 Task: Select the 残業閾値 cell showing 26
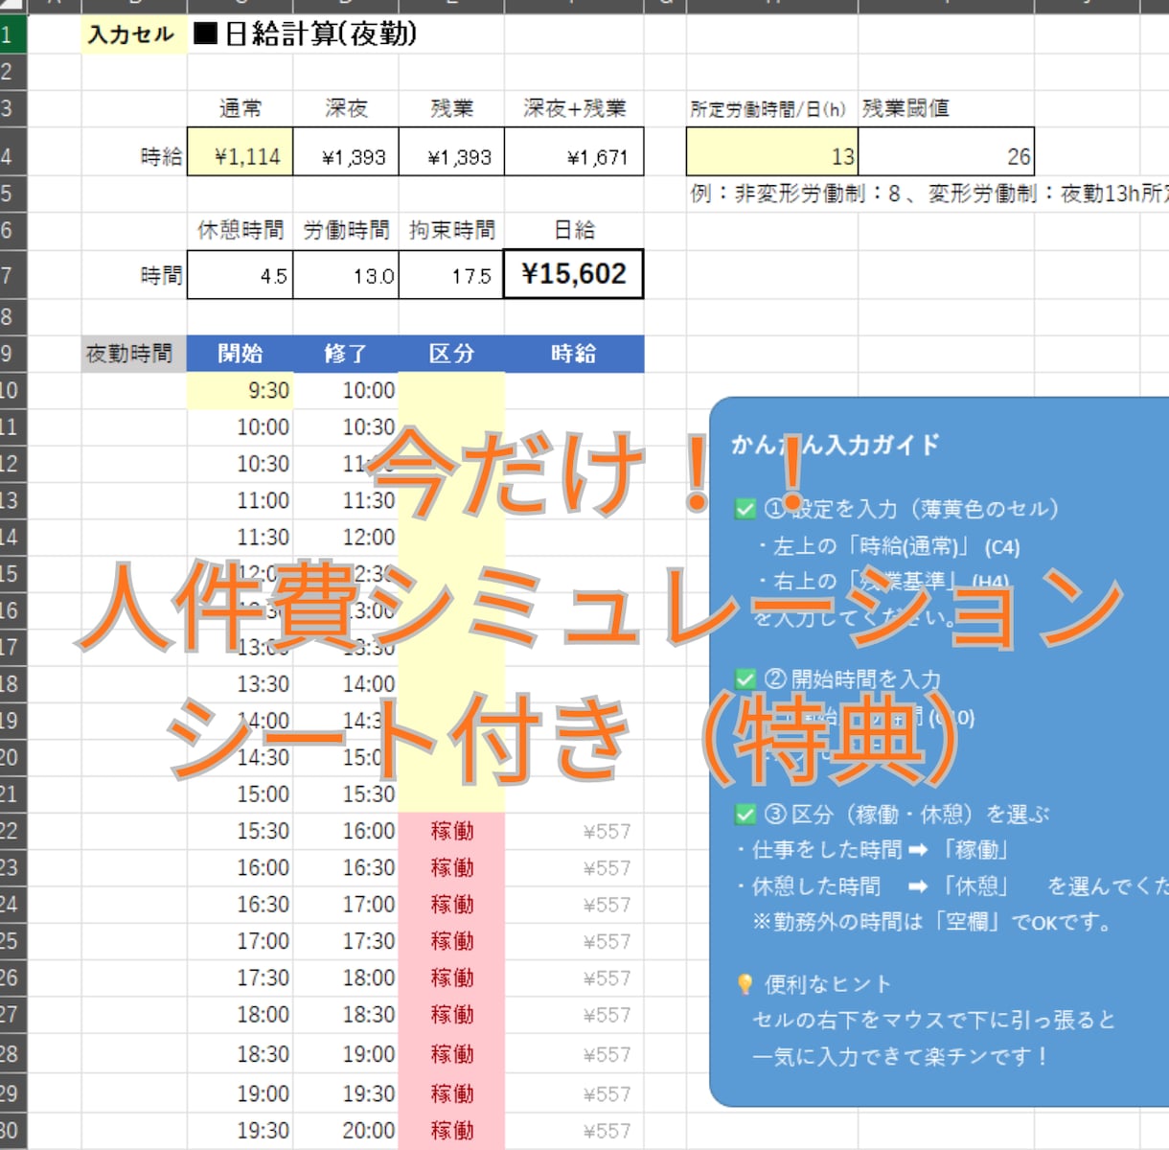tap(946, 151)
